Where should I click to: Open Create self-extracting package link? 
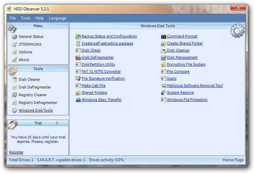[x=107, y=43]
